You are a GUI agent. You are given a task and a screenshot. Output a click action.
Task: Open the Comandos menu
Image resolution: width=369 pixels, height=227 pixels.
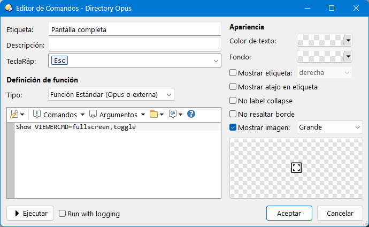(59, 115)
